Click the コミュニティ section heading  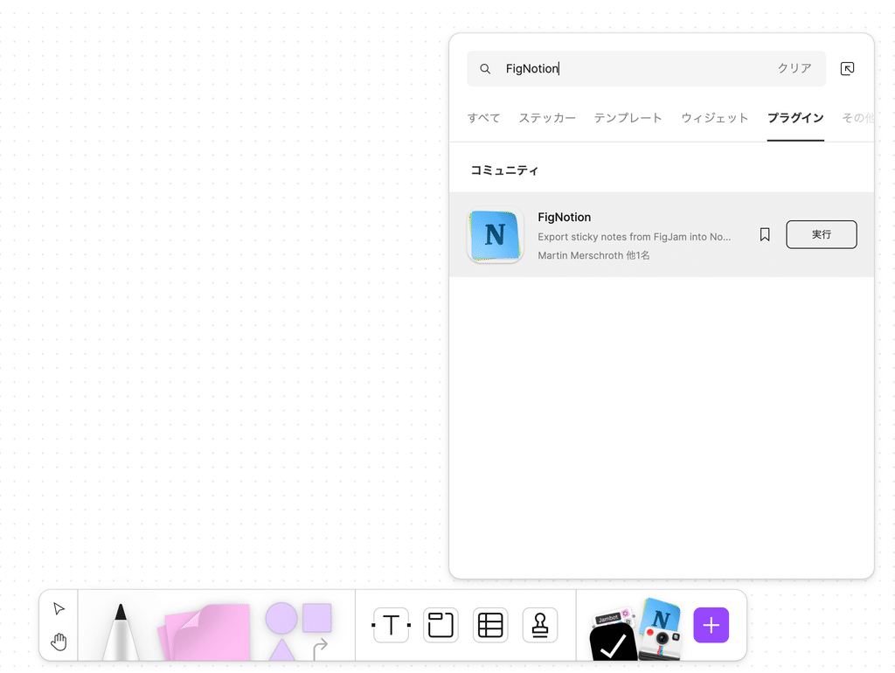point(504,170)
